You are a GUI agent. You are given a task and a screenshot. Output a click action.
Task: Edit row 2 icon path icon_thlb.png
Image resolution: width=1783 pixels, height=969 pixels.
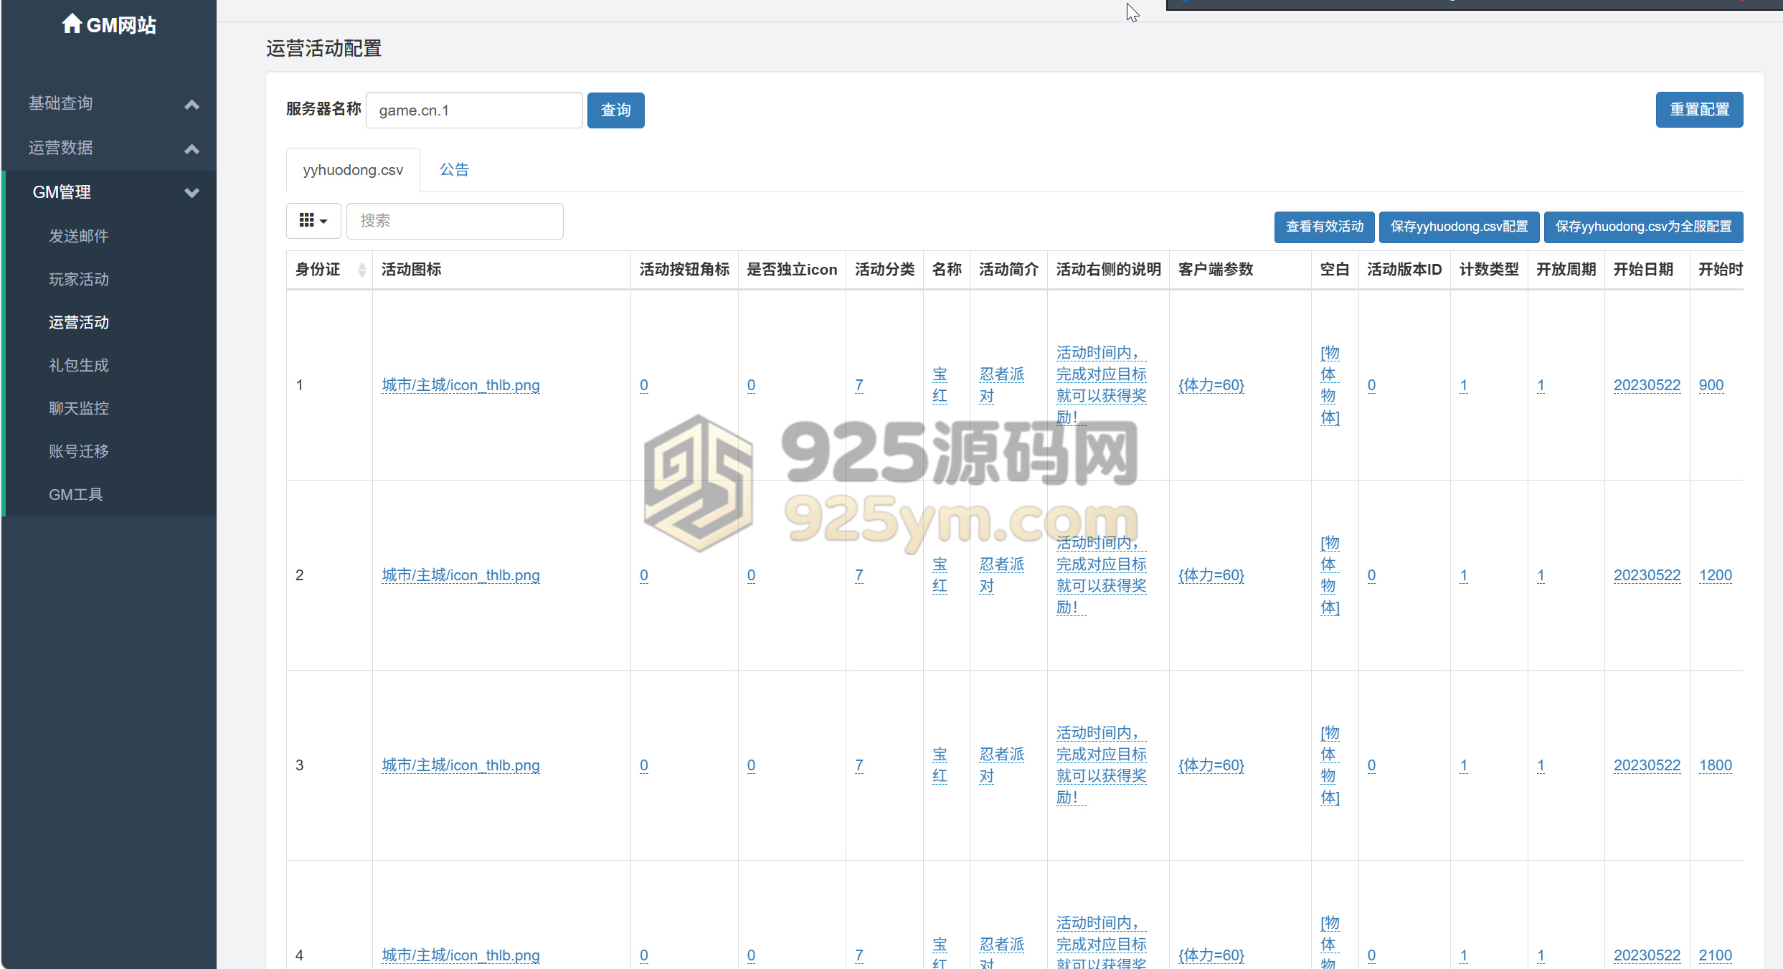[x=460, y=575]
